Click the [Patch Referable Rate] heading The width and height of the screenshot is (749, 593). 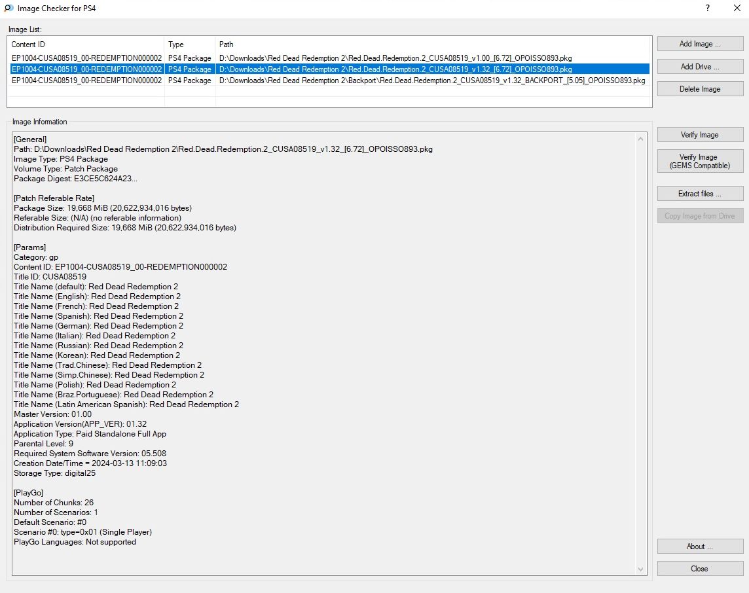point(54,198)
